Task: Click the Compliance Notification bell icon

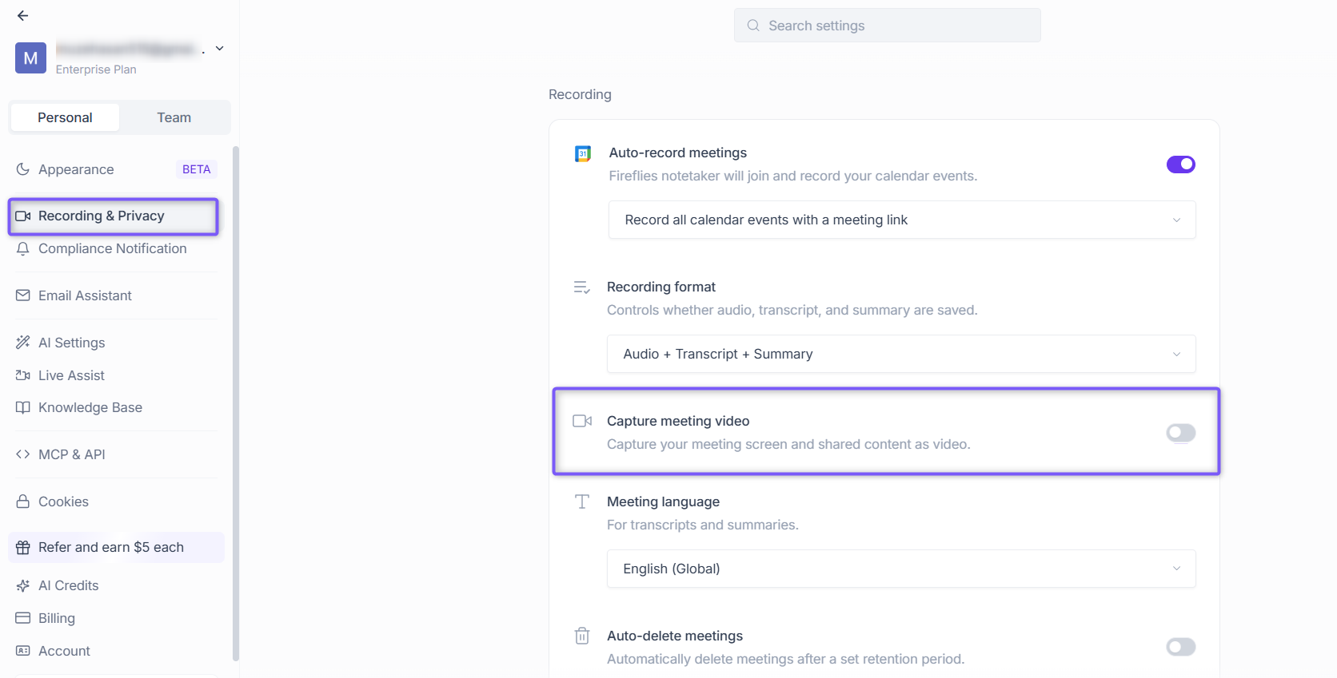Action: click(x=23, y=248)
